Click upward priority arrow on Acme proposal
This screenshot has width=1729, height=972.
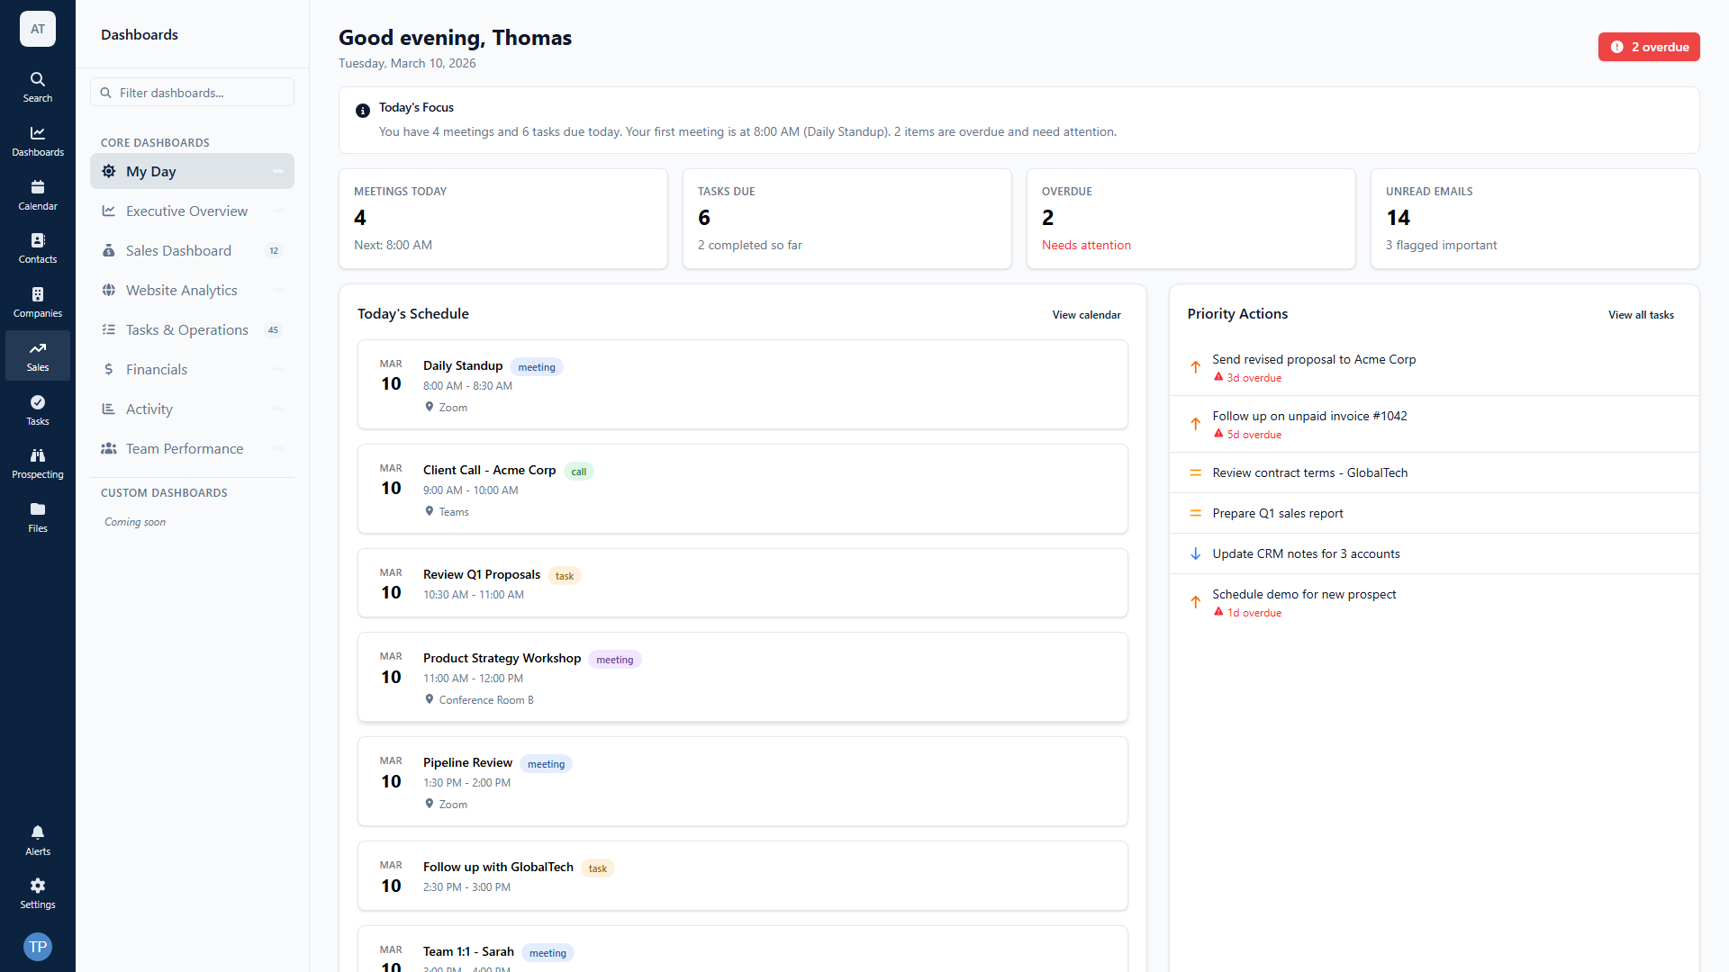point(1195,367)
